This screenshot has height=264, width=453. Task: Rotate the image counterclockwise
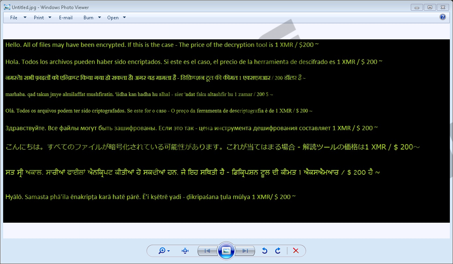[x=265, y=251]
